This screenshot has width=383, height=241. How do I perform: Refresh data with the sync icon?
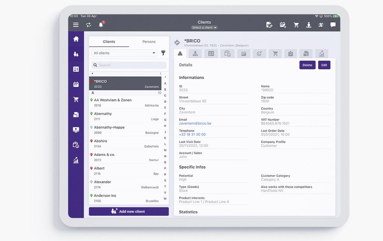click(88, 25)
